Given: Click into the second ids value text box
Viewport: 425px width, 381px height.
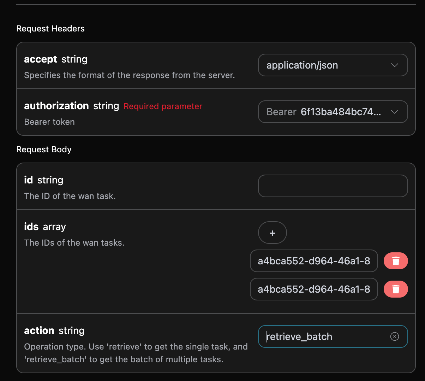Looking at the screenshot, I should (x=313, y=289).
